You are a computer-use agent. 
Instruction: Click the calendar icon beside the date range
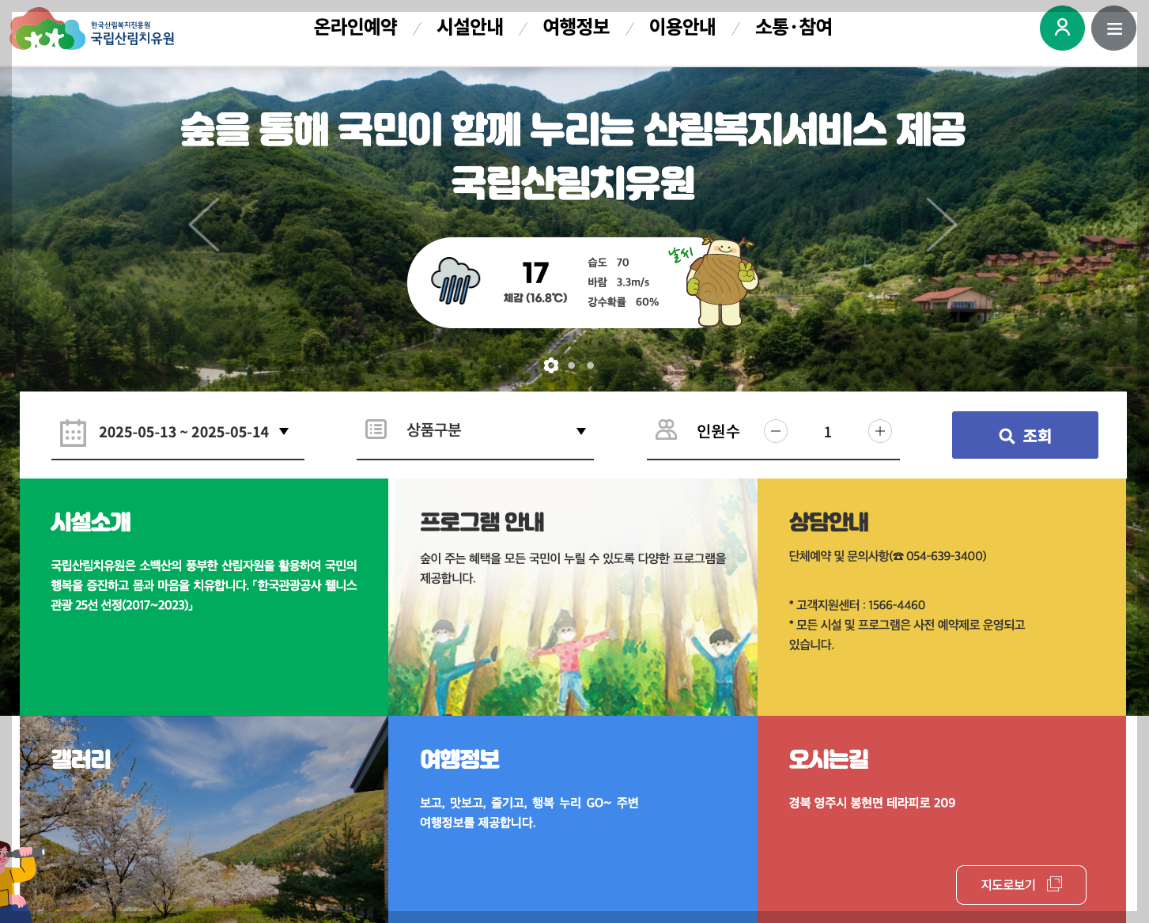pyautogui.click(x=73, y=432)
